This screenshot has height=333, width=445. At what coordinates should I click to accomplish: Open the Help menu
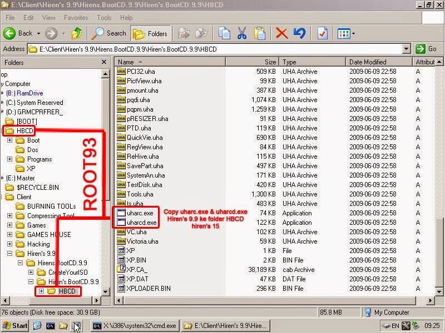coord(126,18)
